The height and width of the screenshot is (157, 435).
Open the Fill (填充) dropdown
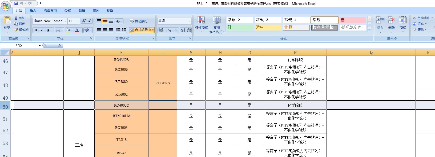coord(420,24)
